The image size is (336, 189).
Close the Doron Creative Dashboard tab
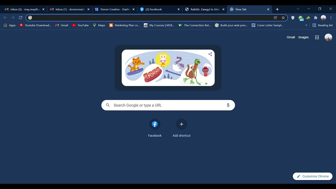coord(133,9)
